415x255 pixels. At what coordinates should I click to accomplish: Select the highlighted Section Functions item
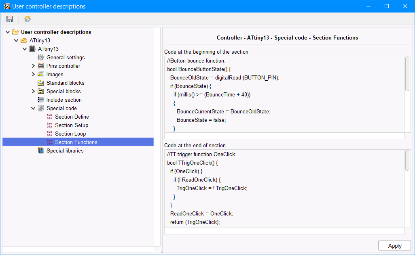tap(78, 142)
